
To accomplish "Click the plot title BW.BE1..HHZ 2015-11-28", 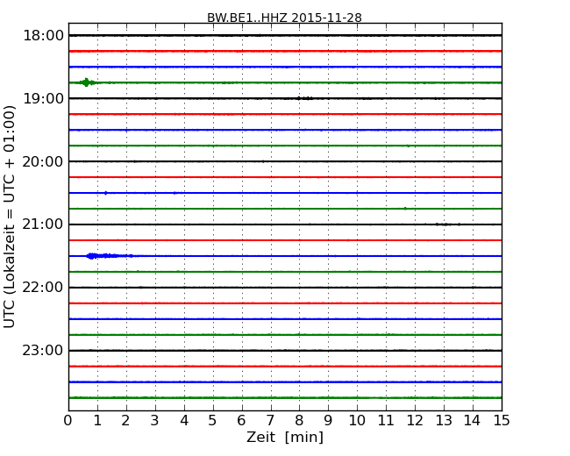I will point(284,18).
